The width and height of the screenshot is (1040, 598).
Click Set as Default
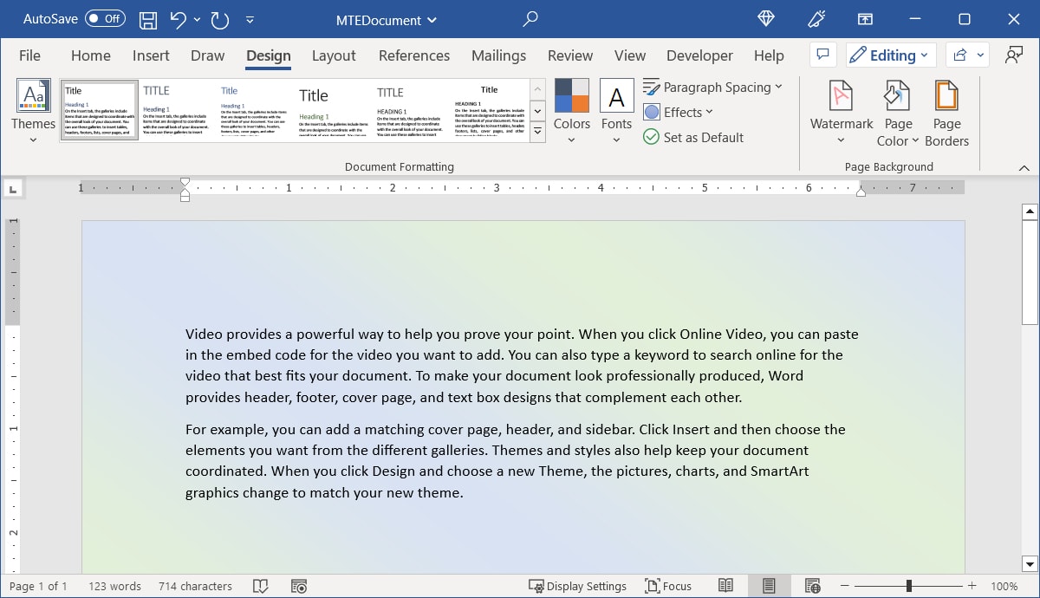[693, 137]
